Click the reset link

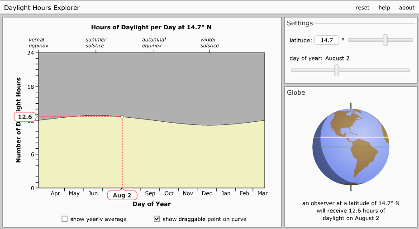pyautogui.click(x=362, y=8)
